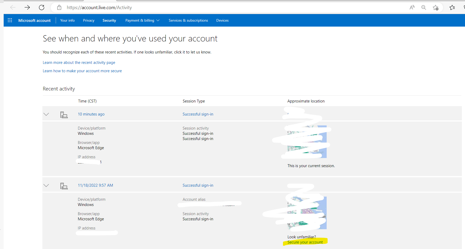The image size is (465, 249).
Task: Open Services & subscriptions tab
Action: pos(188,20)
